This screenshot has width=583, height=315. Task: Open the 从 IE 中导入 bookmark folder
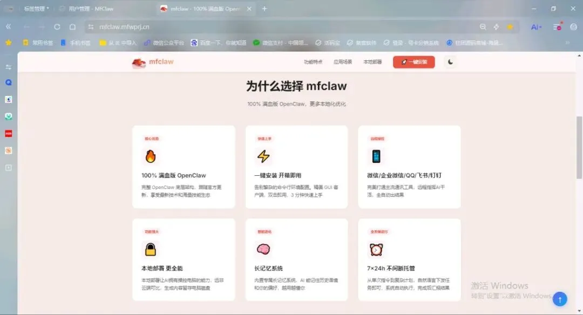(118, 43)
